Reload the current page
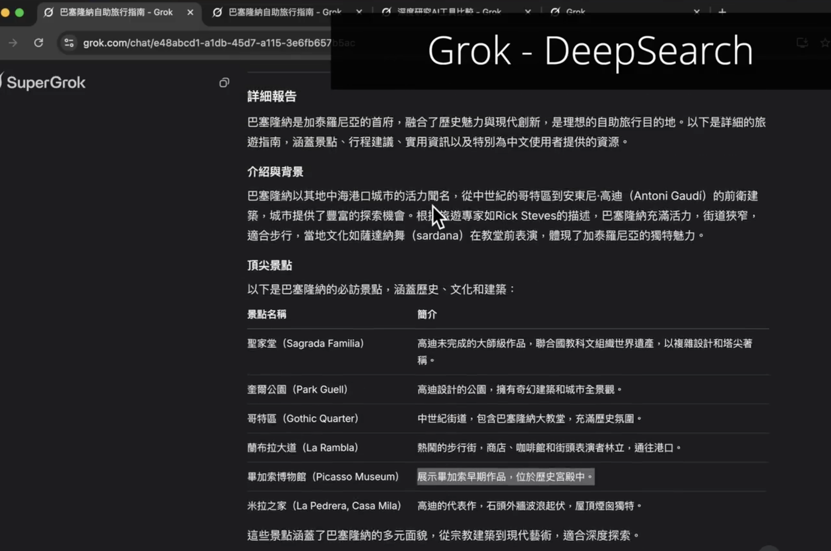 click(x=39, y=43)
